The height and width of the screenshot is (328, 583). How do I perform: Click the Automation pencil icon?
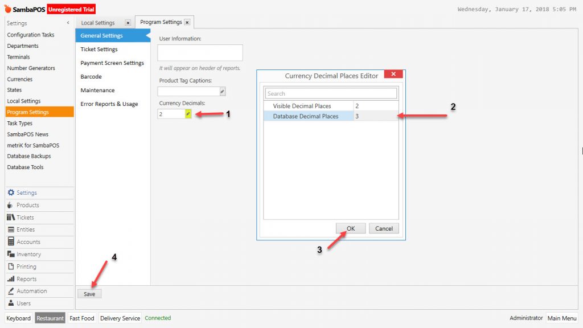pos(11,291)
